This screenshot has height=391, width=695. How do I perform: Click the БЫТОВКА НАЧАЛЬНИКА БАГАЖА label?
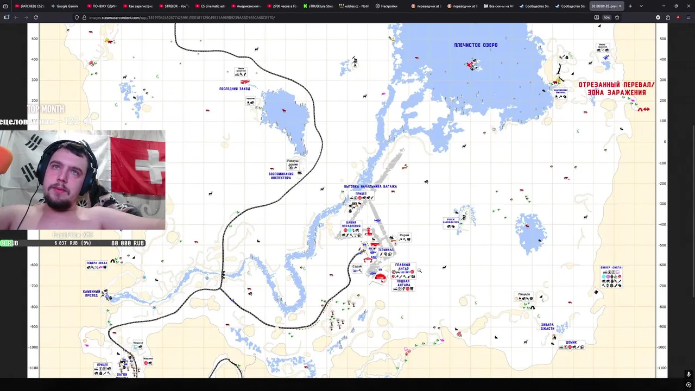[370, 186]
